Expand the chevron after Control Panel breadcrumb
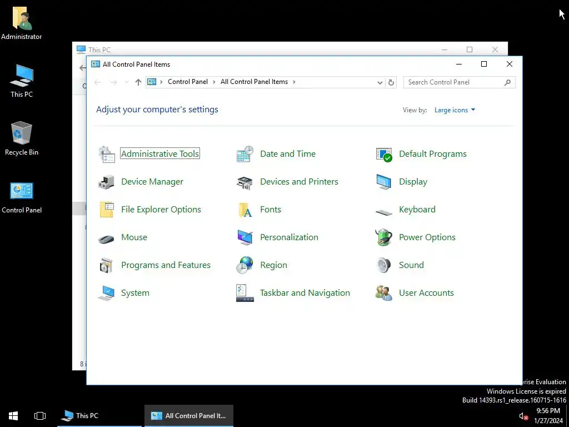This screenshot has width=569, height=427. (x=214, y=82)
